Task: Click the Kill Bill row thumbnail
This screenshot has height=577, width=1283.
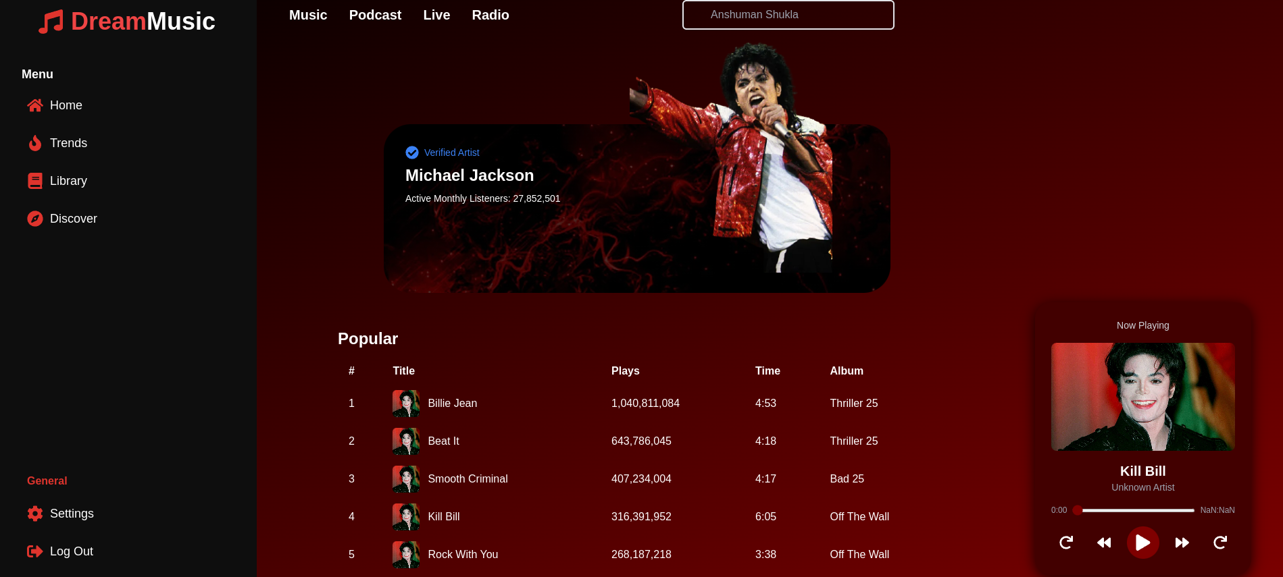Action: [406, 517]
